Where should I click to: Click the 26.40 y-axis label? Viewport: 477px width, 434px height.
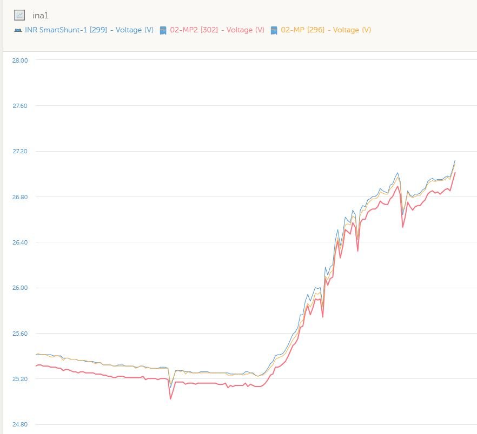click(20, 242)
